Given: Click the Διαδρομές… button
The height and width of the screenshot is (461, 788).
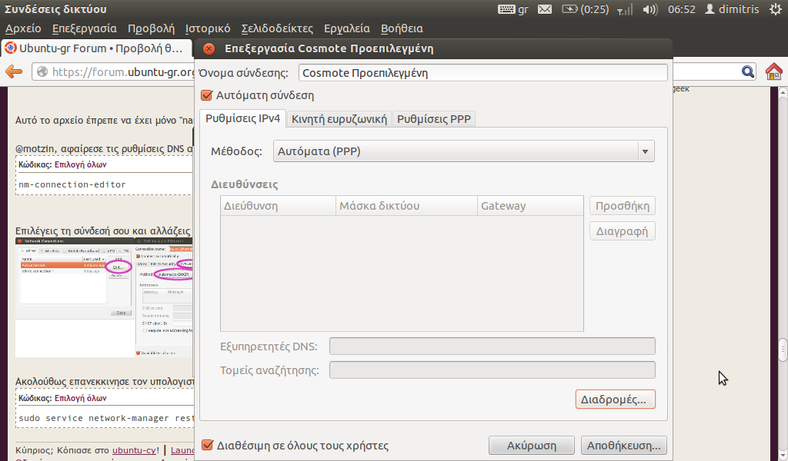Looking at the screenshot, I should (x=615, y=400).
